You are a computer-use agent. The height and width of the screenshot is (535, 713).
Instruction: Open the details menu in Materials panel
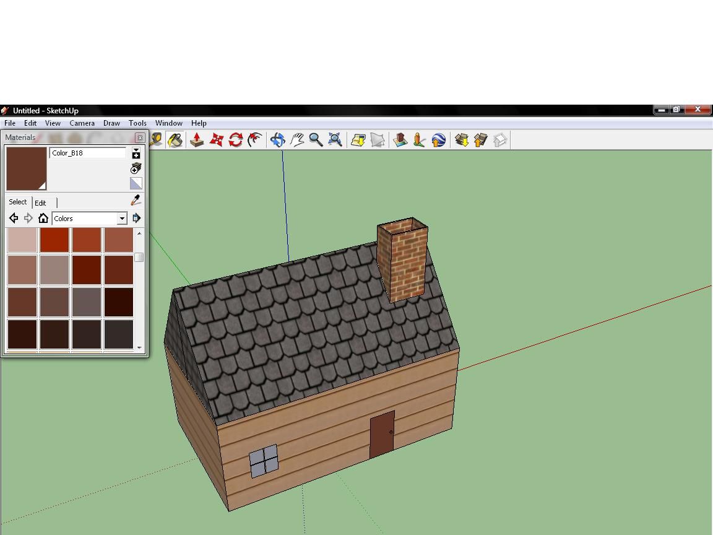pyautogui.click(x=136, y=218)
